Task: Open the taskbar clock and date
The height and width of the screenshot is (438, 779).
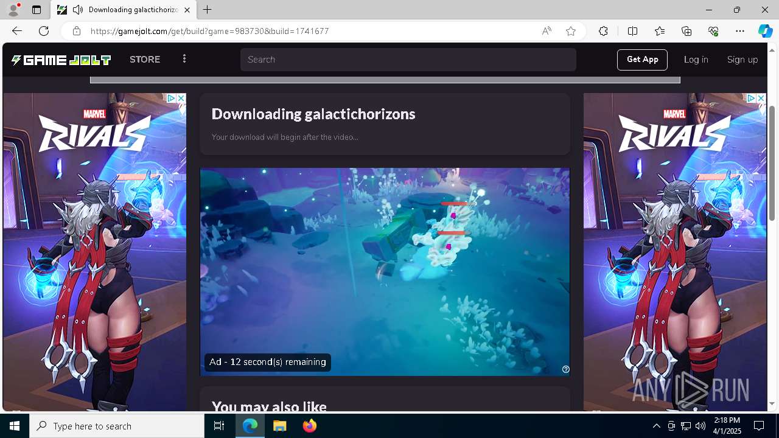Action: 727,426
